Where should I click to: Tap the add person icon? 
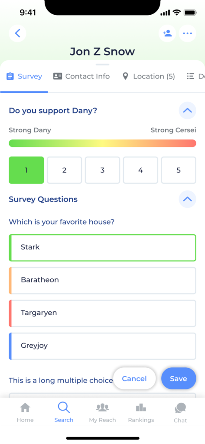(x=167, y=33)
